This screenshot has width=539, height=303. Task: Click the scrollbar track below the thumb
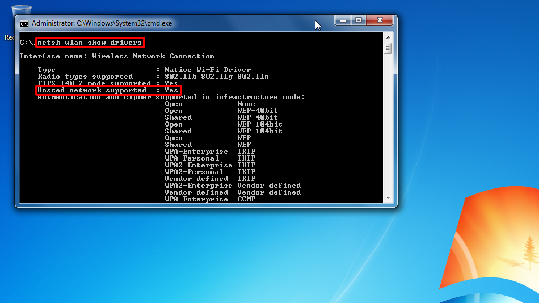pos(388,125)
